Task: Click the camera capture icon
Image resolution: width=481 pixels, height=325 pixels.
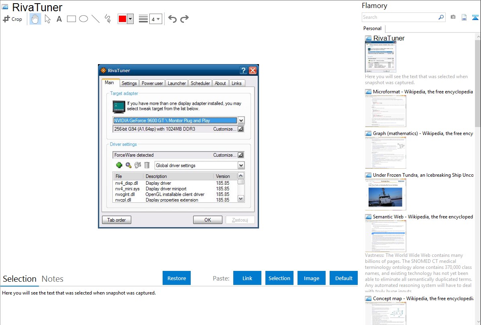Action: click(x=453, y=17)
